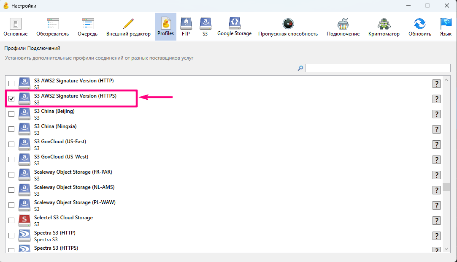Select the 'Selectel S3 Cloud Storage' row text

(x=63, y=218)
